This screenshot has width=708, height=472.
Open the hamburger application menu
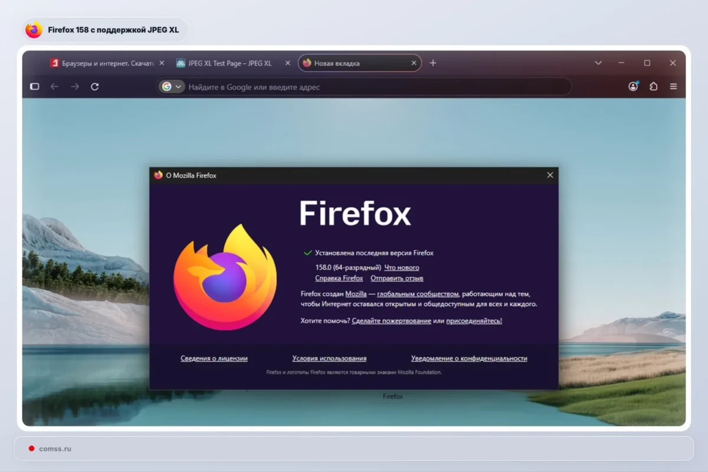pos(673,87)
